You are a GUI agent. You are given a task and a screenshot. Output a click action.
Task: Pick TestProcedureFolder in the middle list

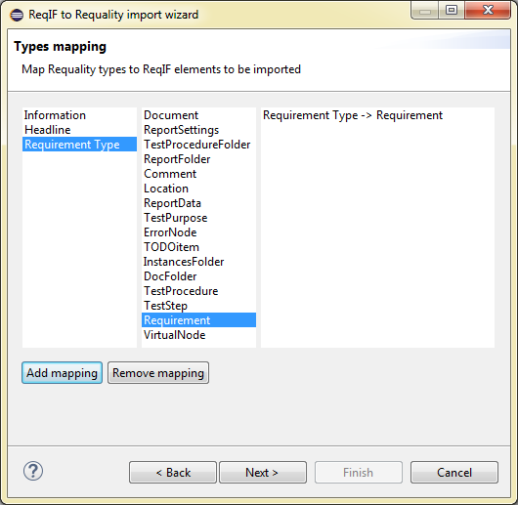(198, 145)
